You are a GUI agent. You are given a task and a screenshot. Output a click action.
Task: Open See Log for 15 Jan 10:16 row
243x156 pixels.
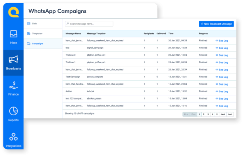coord(222,106)
